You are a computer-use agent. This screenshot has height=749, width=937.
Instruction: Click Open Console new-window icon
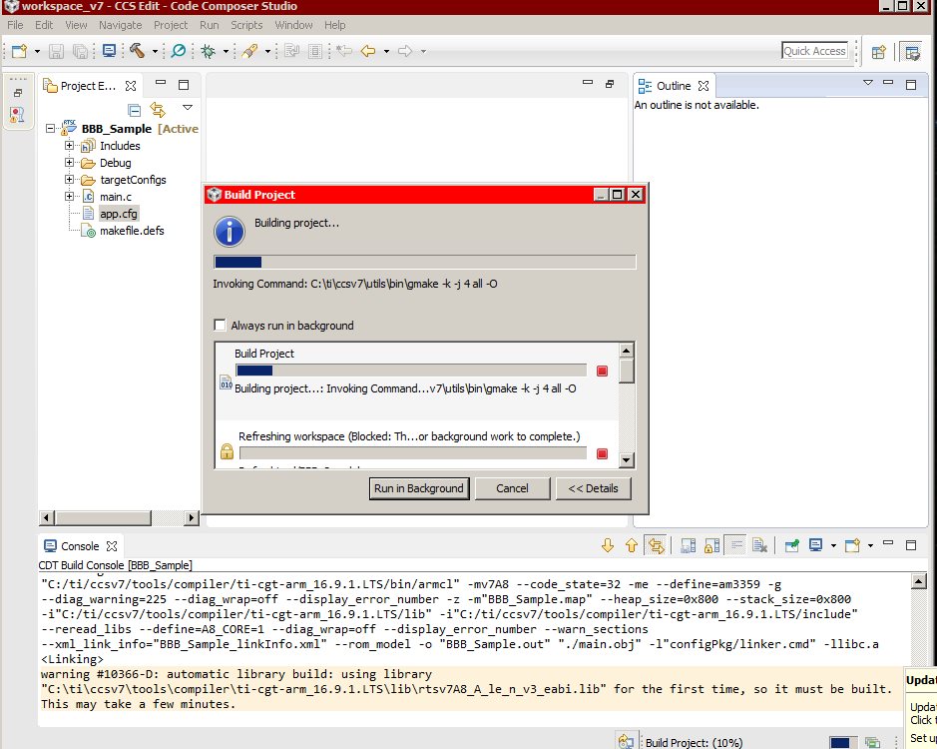pyautogui.click(x=852, y=545)
